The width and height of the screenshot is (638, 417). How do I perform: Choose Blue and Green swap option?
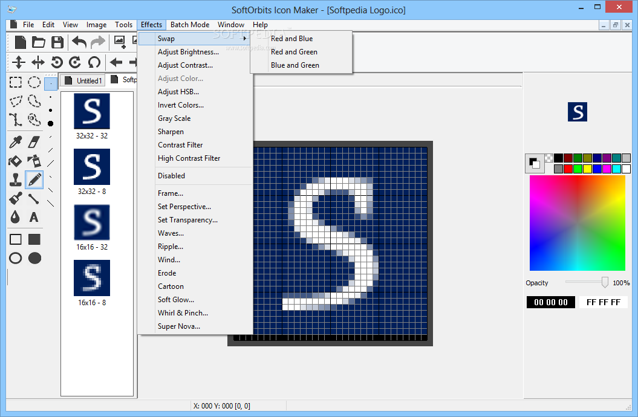(x=302, y=65)
